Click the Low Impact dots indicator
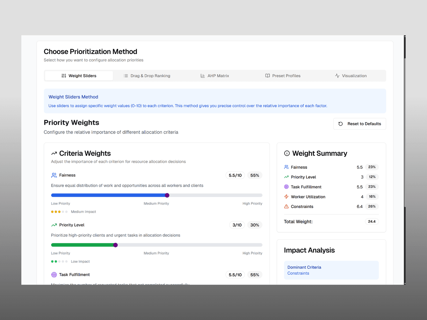The width and height of the screenshot is (427, 320). [59, 261]
